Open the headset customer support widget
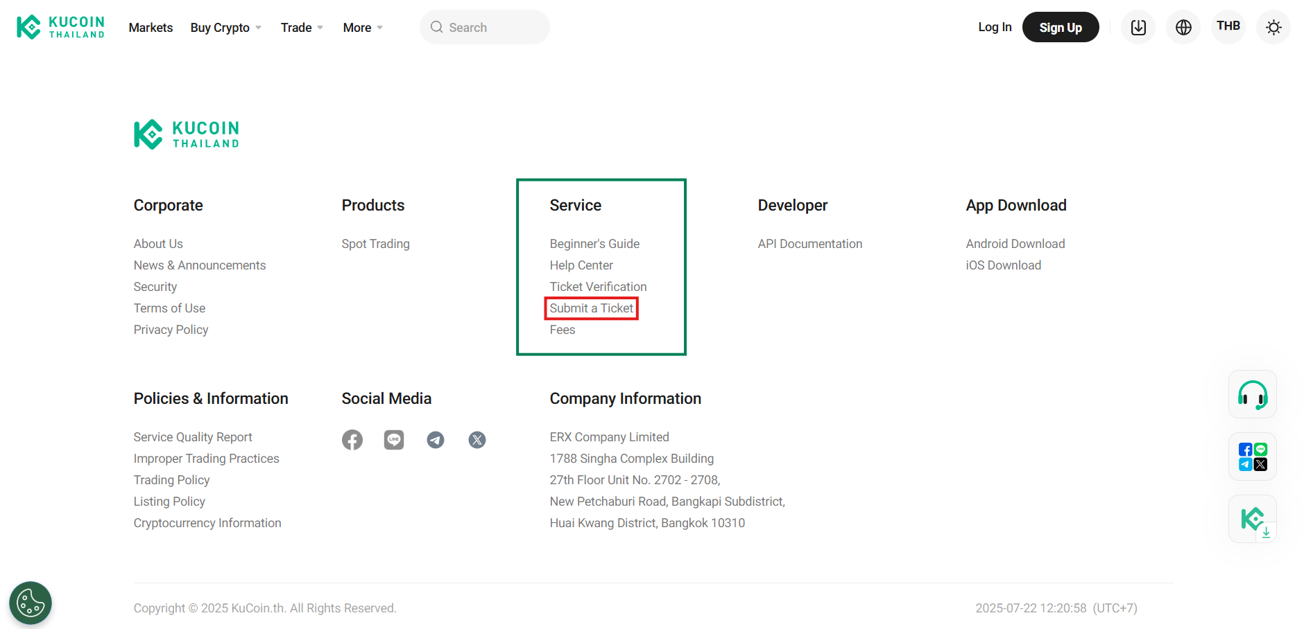The image size is (1304, 629). 1252,395
